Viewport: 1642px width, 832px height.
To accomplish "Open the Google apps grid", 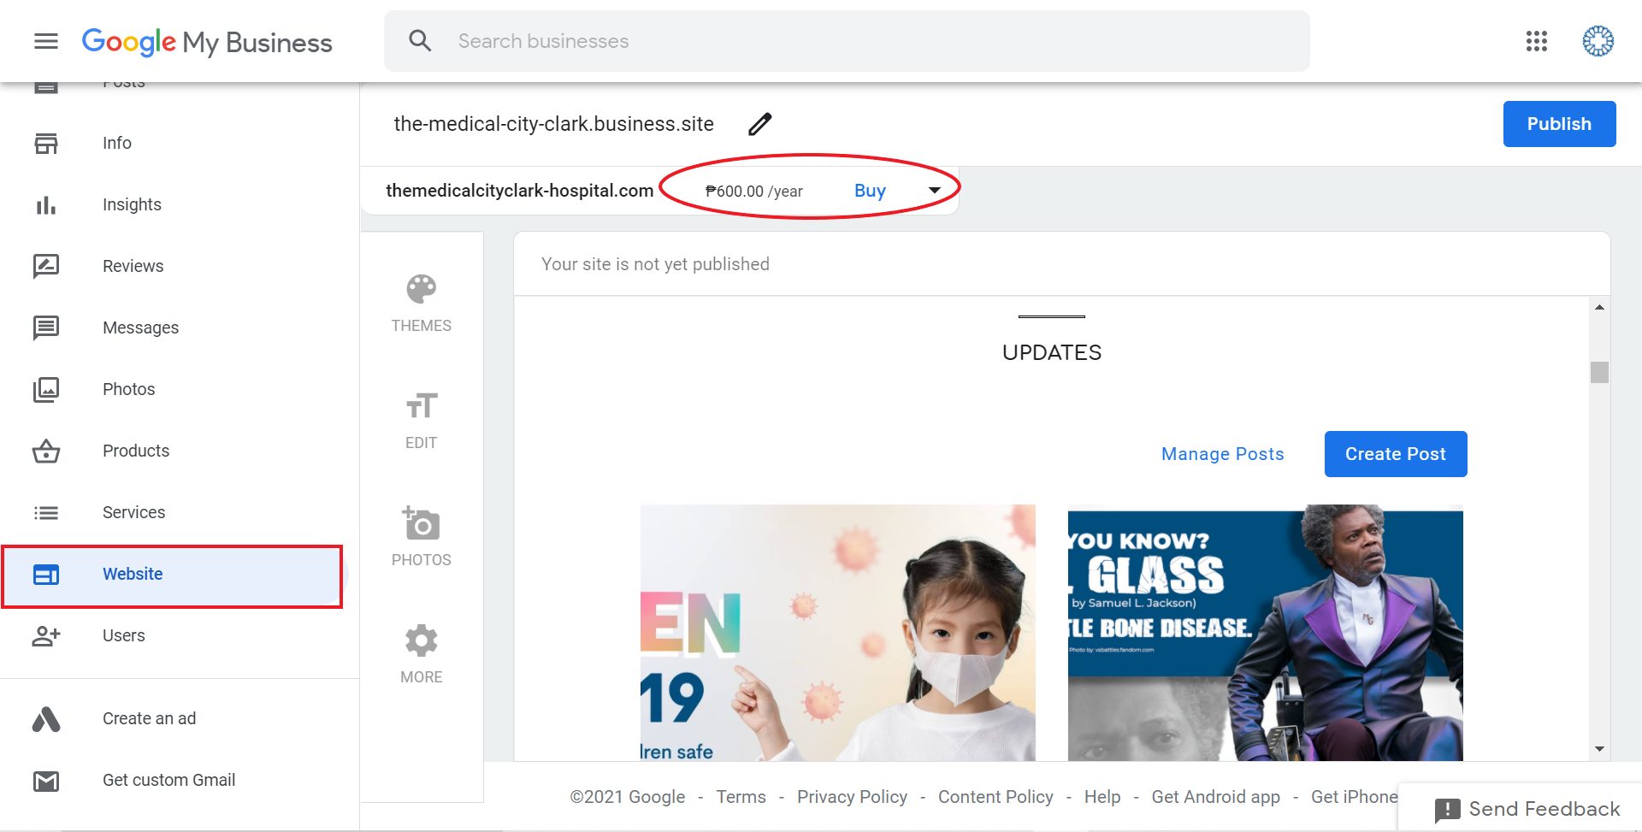I will (x=1536, y=41).
